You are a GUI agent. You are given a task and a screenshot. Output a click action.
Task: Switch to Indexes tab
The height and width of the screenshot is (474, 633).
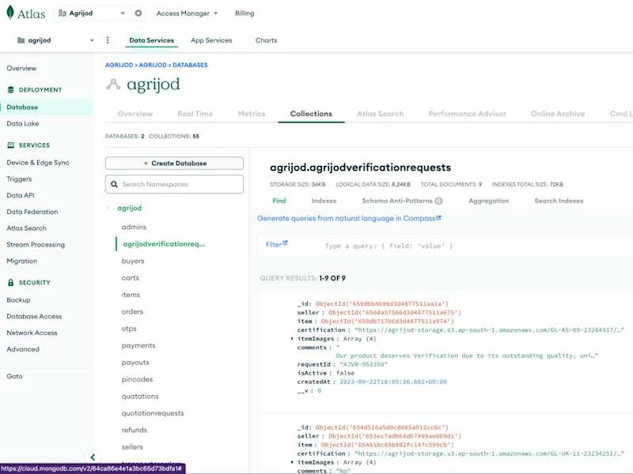[x=324, y=201]
